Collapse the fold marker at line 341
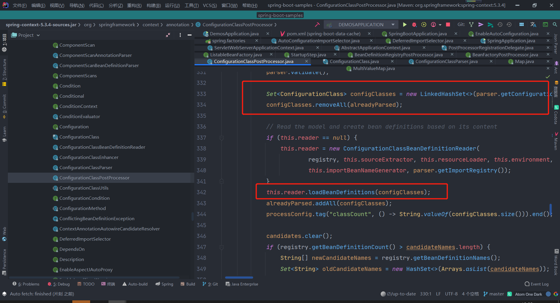560x303 pixels. (222, 181)
